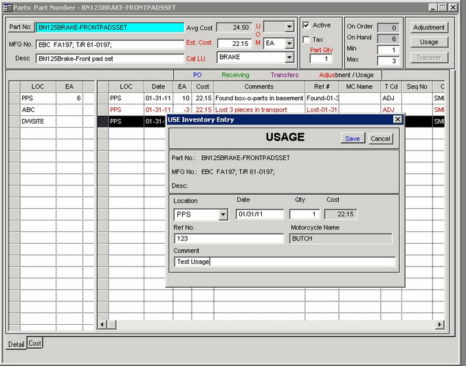The image size is (466, 366).
Task: Click the Parts window title bar icon
Action: (x=8, y=7)
